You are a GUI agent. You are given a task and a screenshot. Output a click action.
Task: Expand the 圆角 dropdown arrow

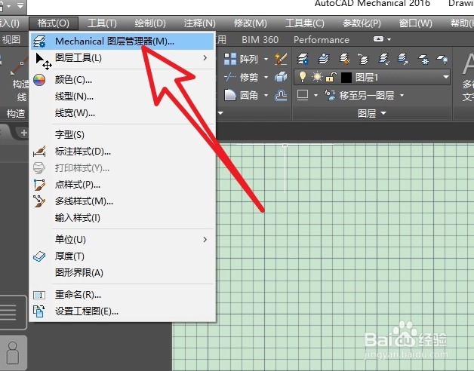coord(266,96)
